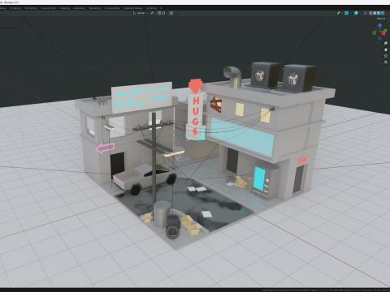This screenshot has width=390, height=292.
Task: Add a new workspace with plus tab
Action: pyautogui.click(x=161, y=8)
